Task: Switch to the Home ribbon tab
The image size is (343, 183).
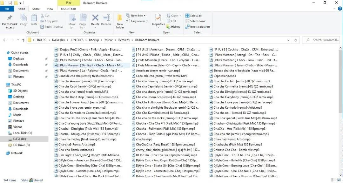Action: point(21,9)
